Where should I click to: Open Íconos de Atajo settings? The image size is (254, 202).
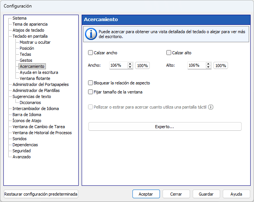[27, 121]
